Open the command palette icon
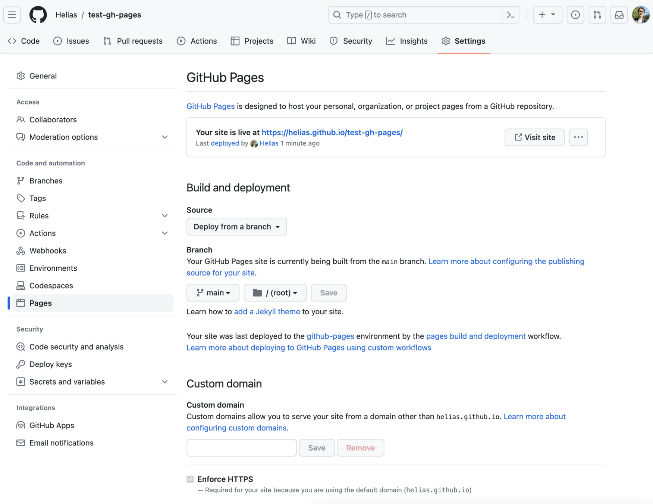Screen dimensions: 653x504 pyautogui.click(x=511, y=15)
